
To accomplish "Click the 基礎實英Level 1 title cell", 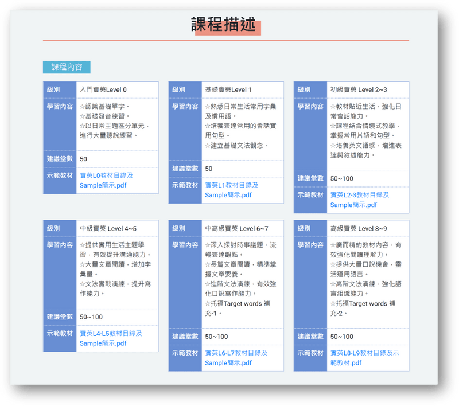I will [228, 90].
